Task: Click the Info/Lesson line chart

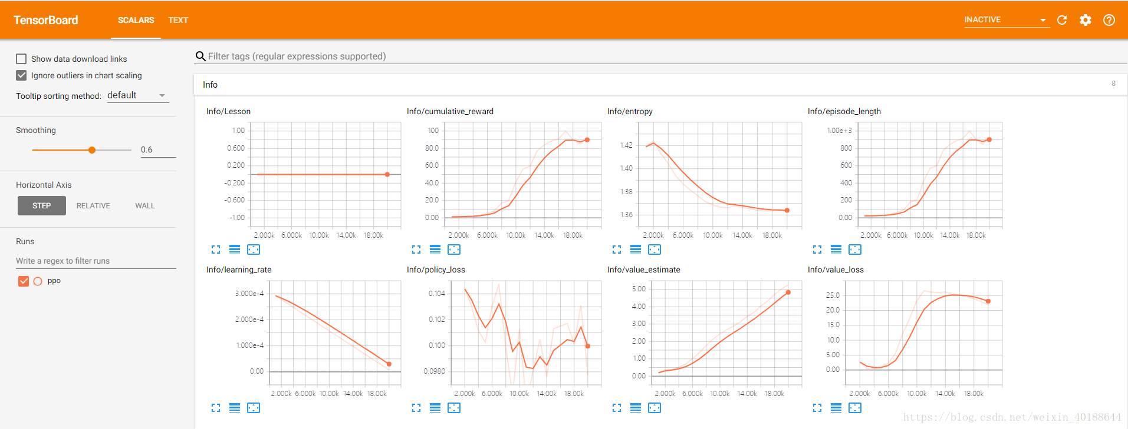Action: [x=325, y=175]
